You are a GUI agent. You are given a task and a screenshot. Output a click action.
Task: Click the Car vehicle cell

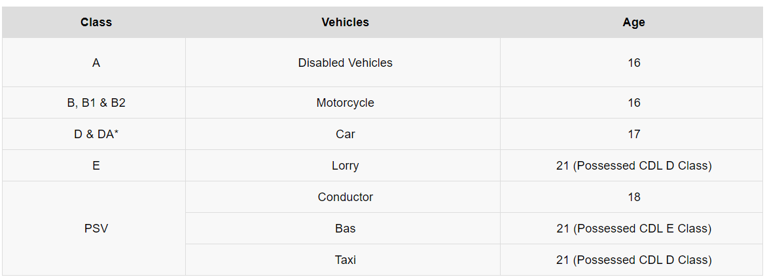(x=345, y=134)
